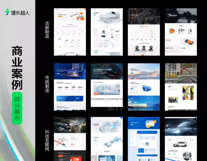Open the Professional Thermal Solutions website thumbnail
The width and height of the screenshot is (207, 161).
107,87
